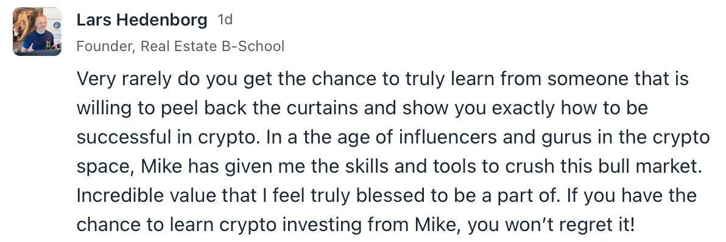Image resolution: width=726 pixels, height=242 pixels.
Task: Click the closing words you won't regret it!
Action: tap(551, 226)
